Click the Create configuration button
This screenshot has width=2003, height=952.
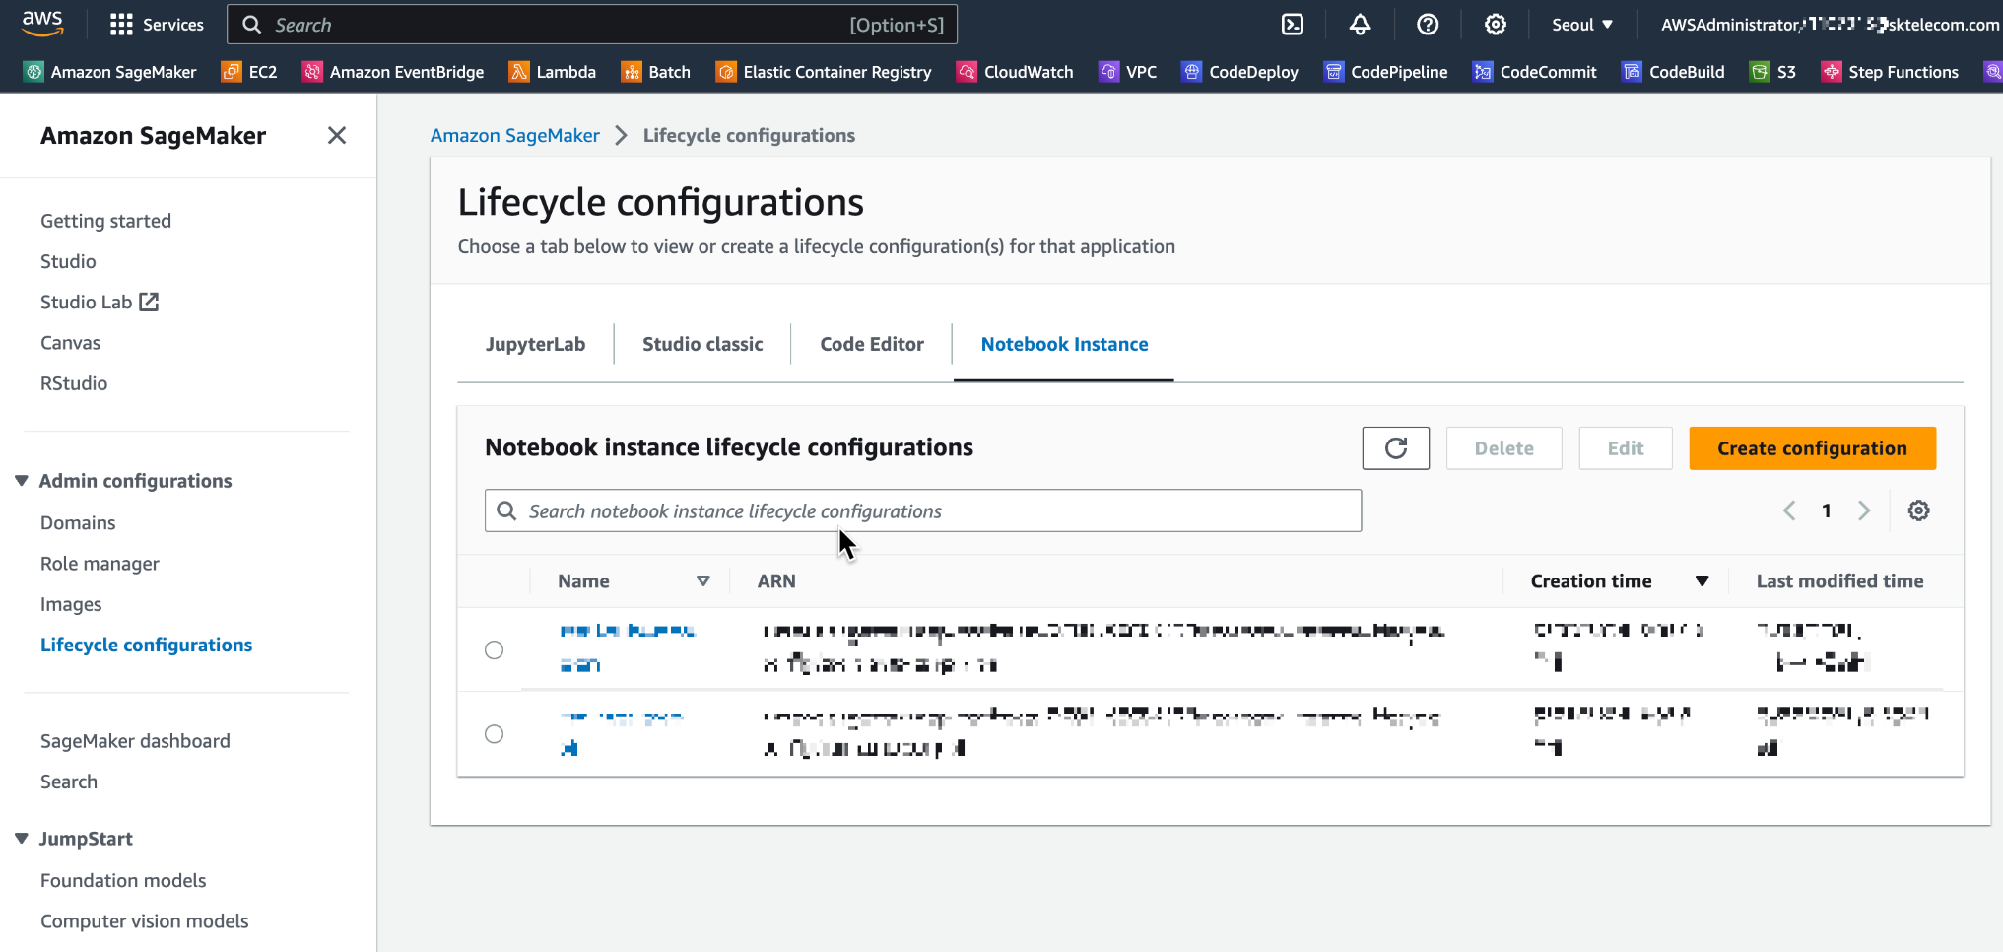coord(1812,448)
